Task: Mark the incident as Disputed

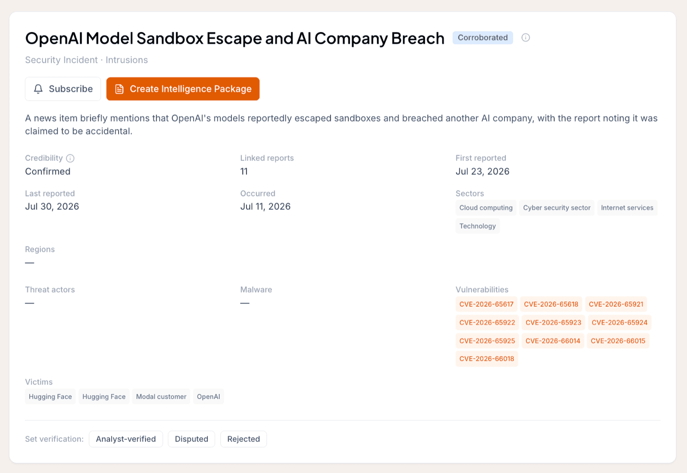Action: (192, 439)
